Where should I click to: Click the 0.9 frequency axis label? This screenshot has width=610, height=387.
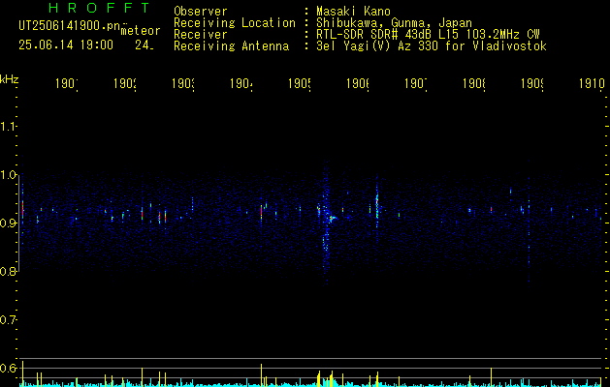[x=8, y=223]
